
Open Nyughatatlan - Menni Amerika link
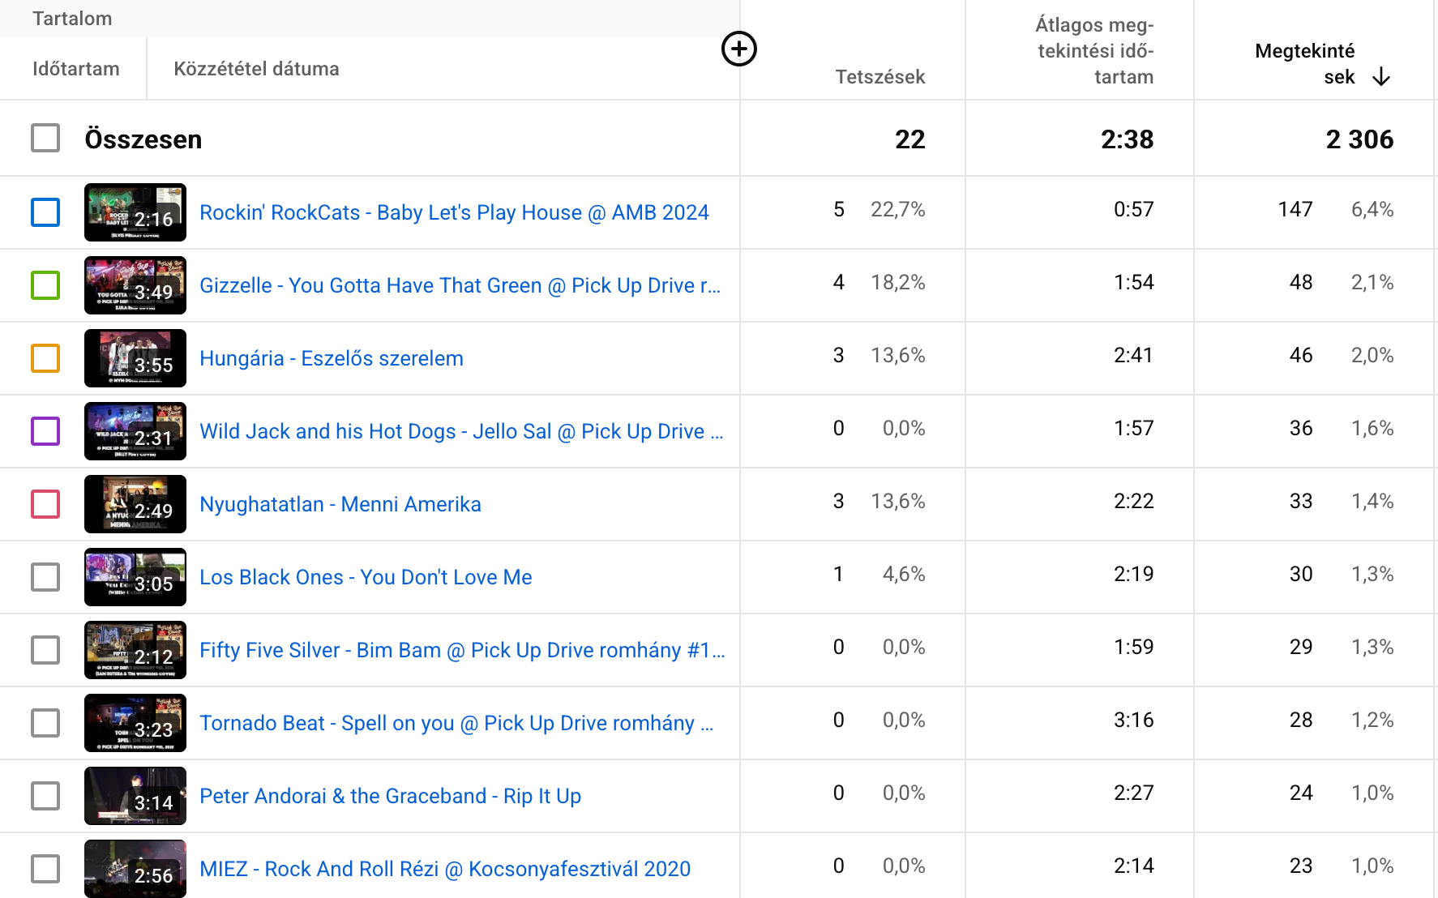point(340,504)
